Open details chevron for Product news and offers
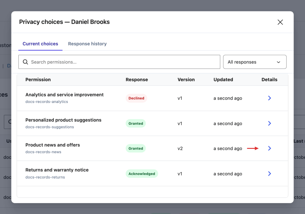Viewport: 305px width, 214px height. [x=270, y=148]
